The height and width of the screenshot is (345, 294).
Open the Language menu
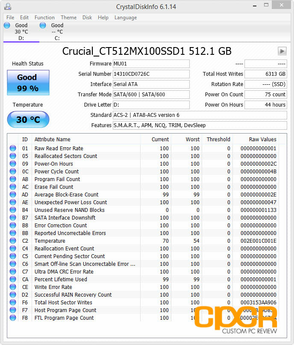pyautogui.click(x=126, y=18)
